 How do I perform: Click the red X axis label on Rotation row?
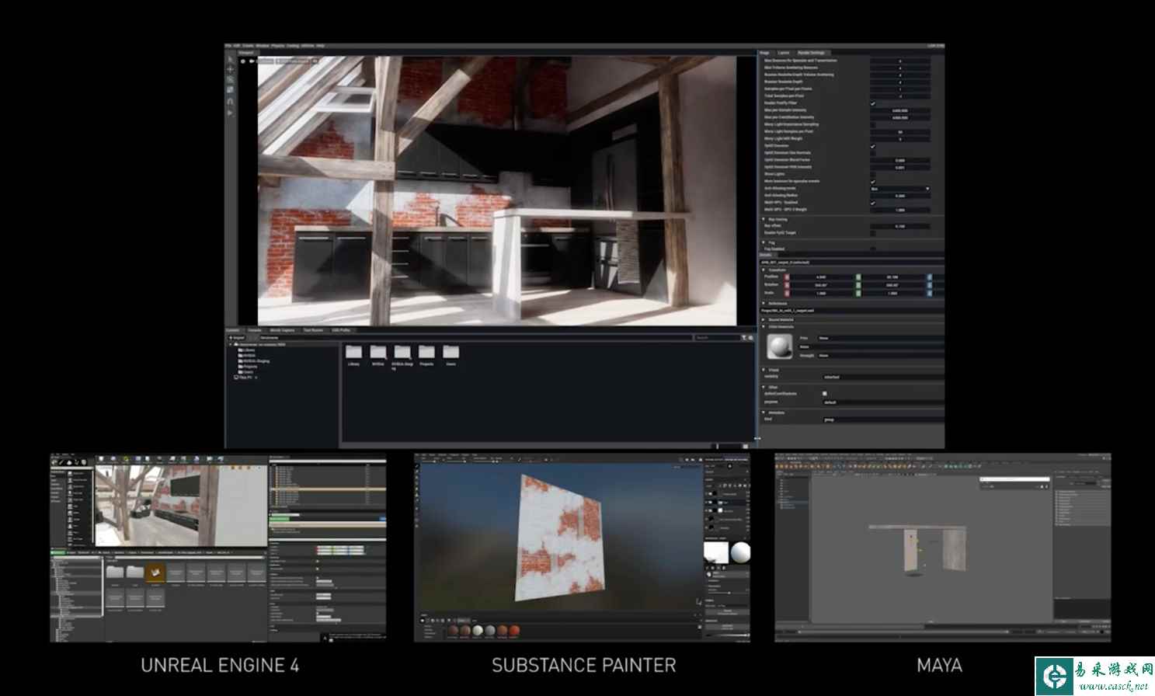point(787,285)
